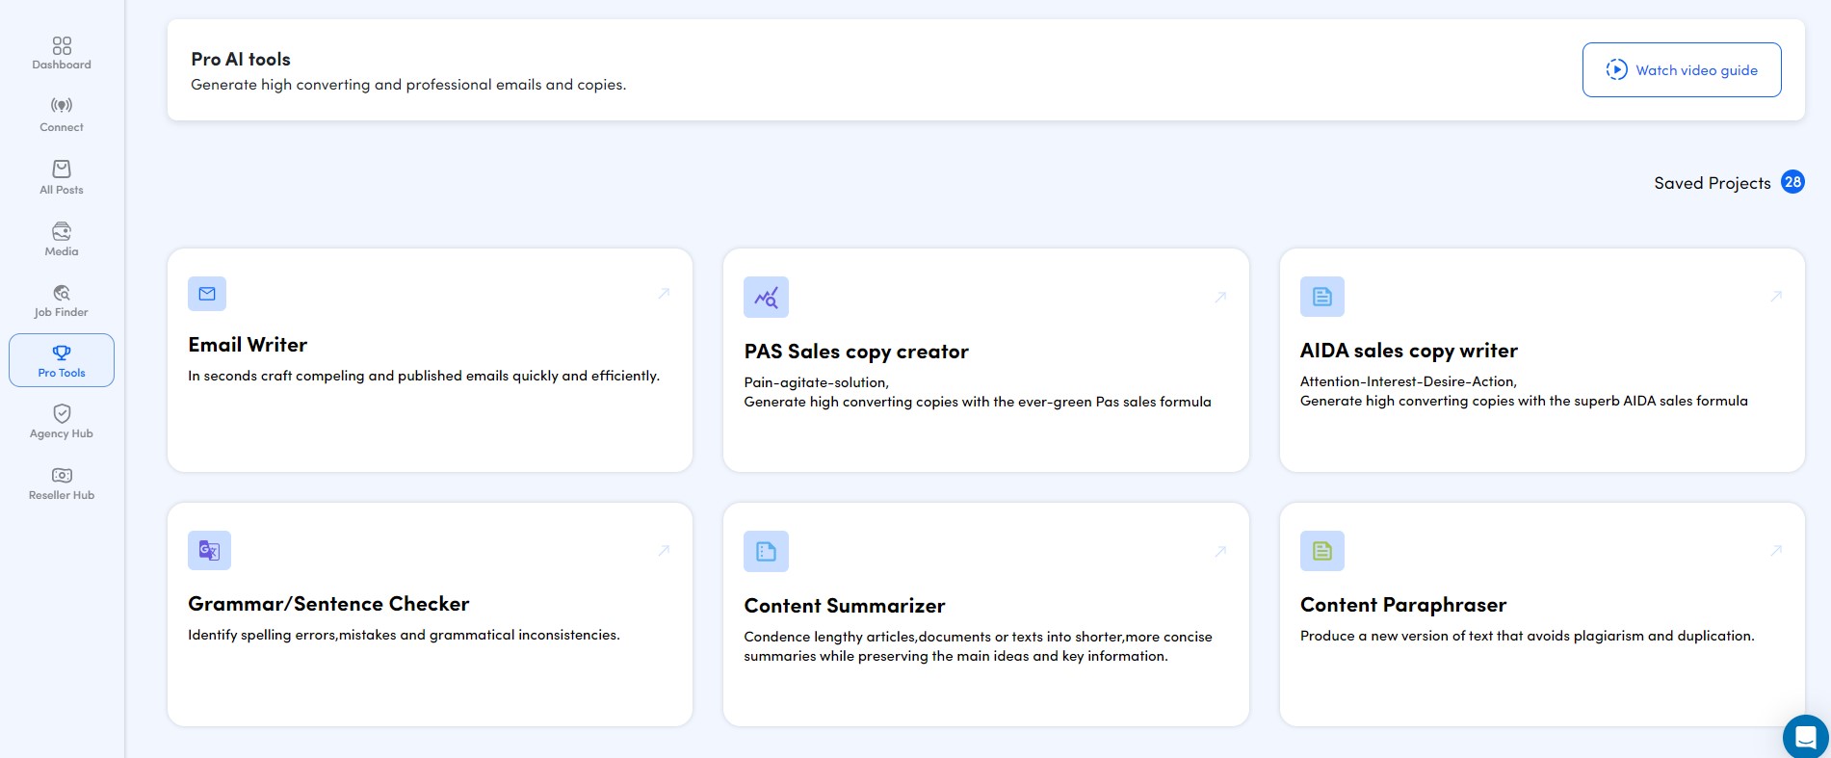The width and height of the screenshot is (1831, 758).
Task: Select Job Finder from sidebar
Action: click(62, 301)
